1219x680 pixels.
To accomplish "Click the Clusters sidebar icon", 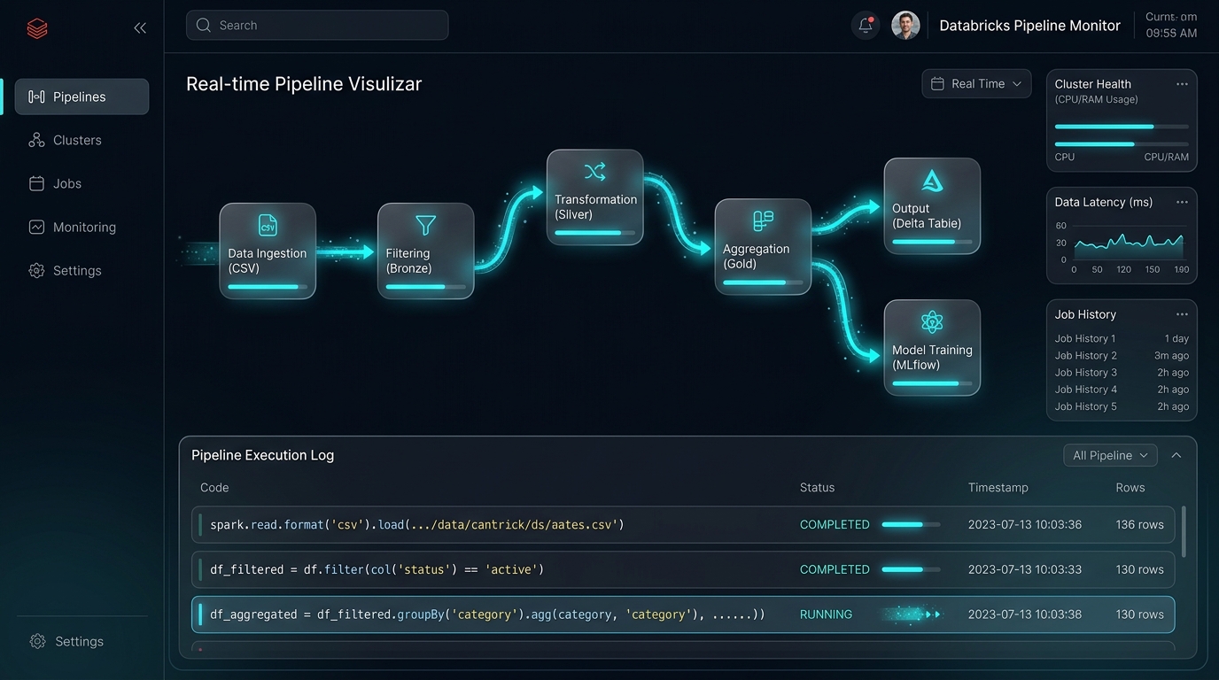I will pos(36,140).
